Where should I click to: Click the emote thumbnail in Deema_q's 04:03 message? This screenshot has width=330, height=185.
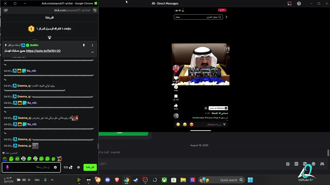point(35,146)
